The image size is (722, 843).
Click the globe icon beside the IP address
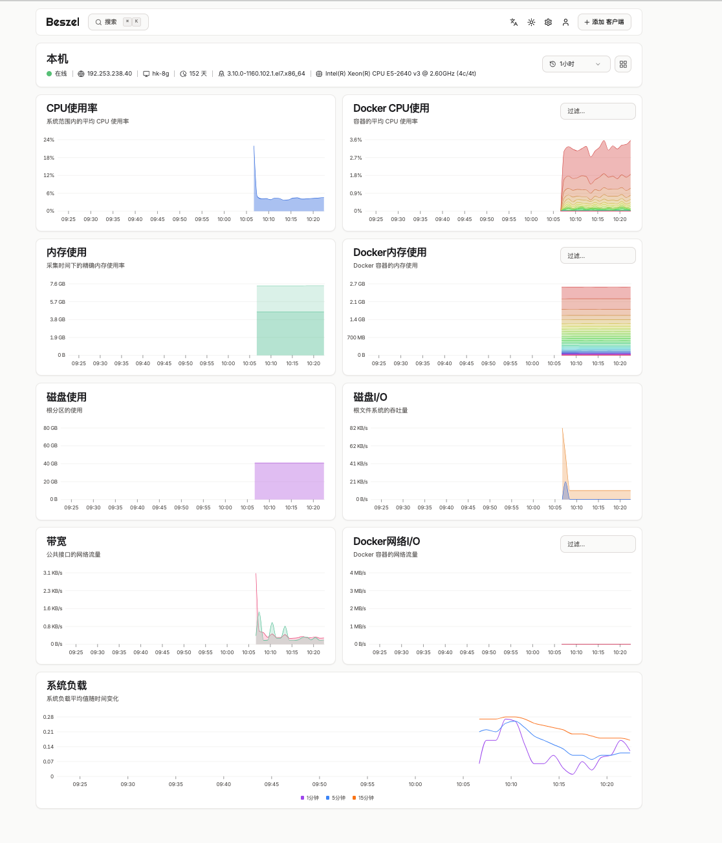81,74
